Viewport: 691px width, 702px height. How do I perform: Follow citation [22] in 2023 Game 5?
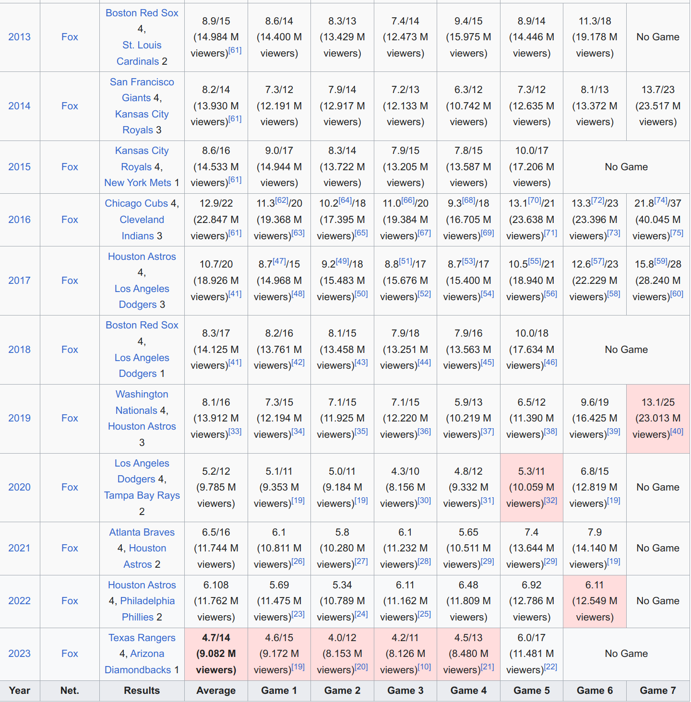point(550,667)
